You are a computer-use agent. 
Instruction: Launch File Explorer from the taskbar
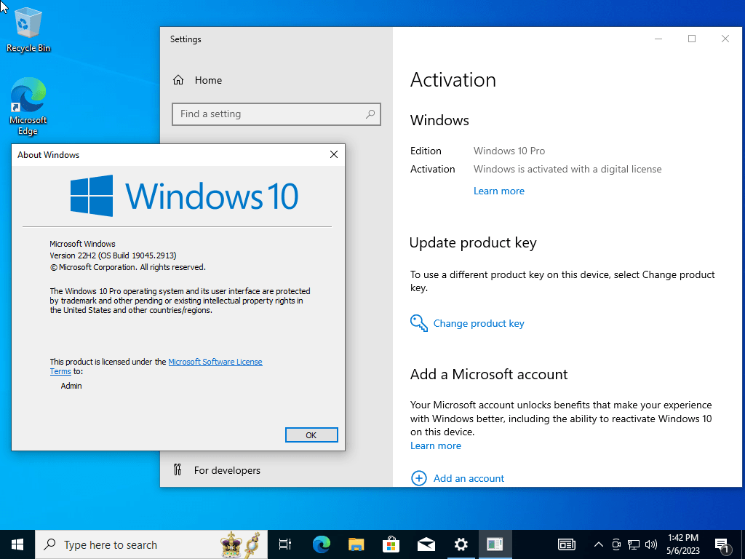356,544
